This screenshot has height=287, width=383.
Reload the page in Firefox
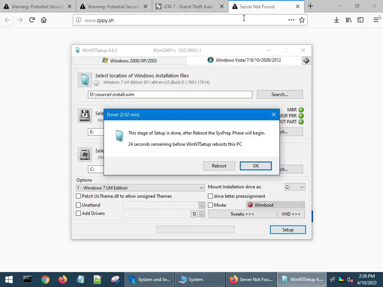tap(32, 20)
